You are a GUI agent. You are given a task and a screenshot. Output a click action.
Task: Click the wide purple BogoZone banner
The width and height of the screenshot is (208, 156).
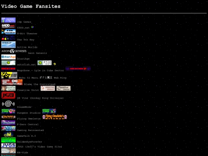pos(78,69)
